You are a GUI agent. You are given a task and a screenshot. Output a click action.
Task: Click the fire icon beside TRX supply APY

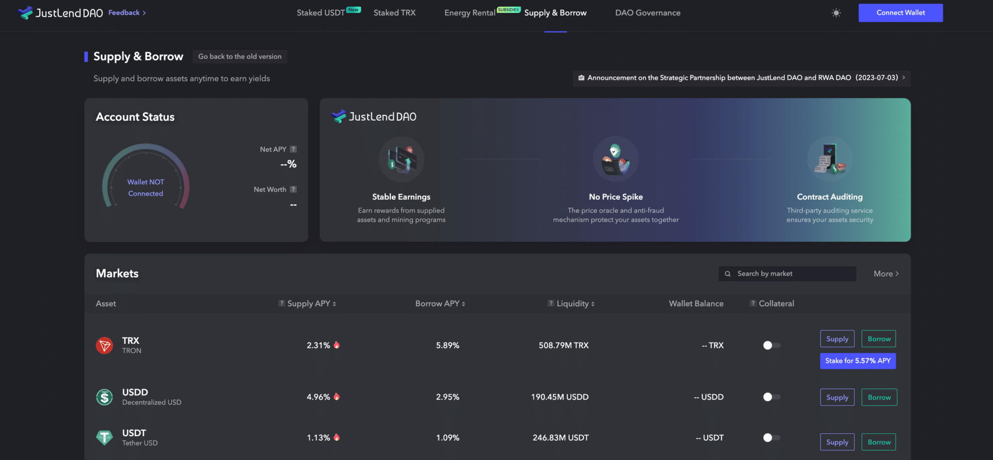point(337,345)
